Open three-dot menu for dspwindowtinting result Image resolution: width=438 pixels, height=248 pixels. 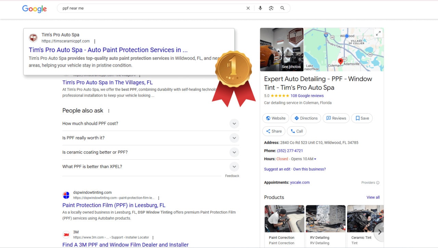click(158, 198)
